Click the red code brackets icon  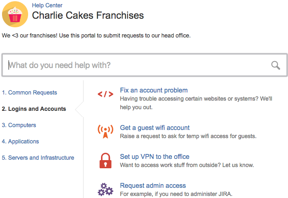106,94
